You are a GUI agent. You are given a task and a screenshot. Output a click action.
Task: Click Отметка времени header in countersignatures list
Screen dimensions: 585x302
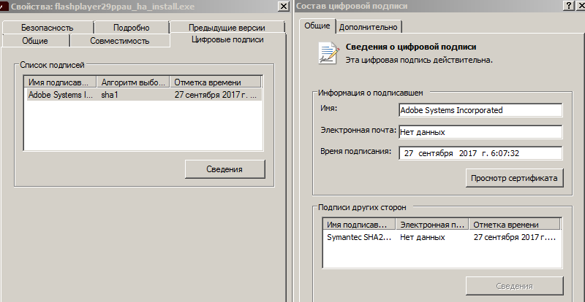point(515,225)
